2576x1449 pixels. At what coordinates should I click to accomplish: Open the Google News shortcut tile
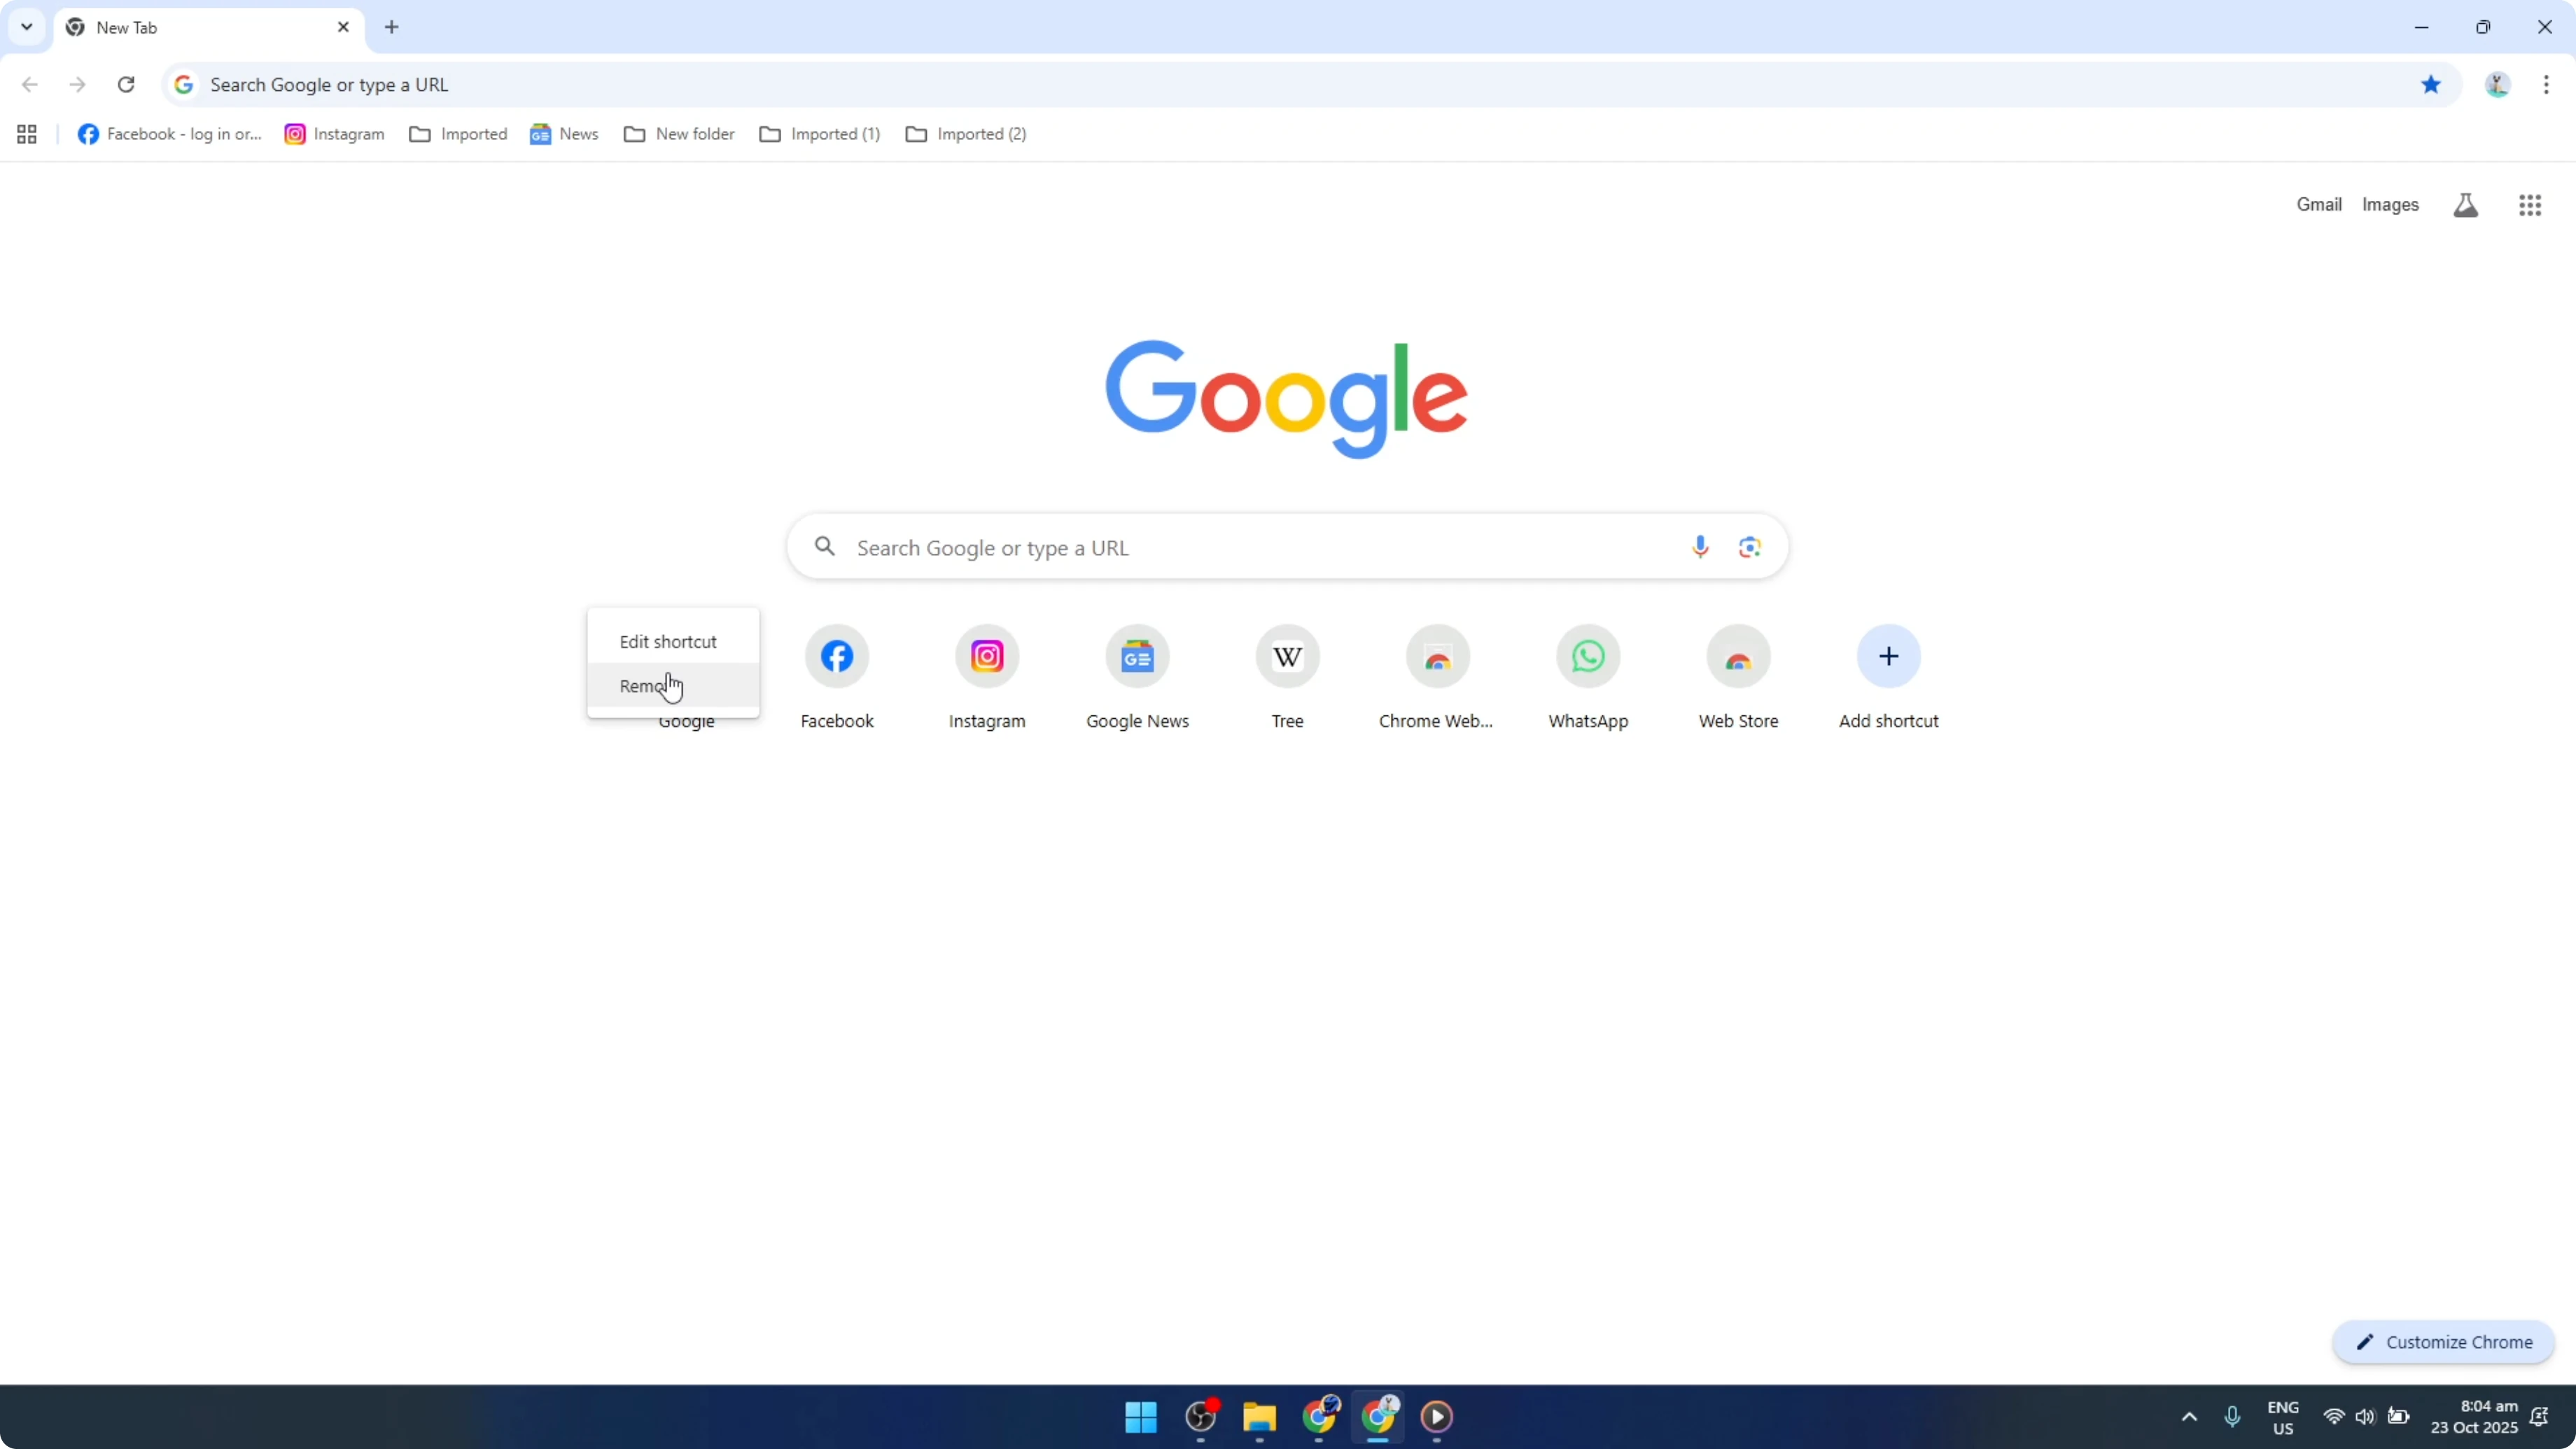pos(1137,677)
